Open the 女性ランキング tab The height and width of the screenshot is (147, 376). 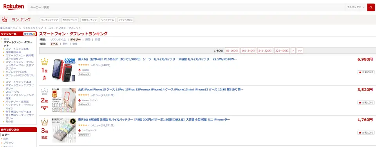pos(89,20)
